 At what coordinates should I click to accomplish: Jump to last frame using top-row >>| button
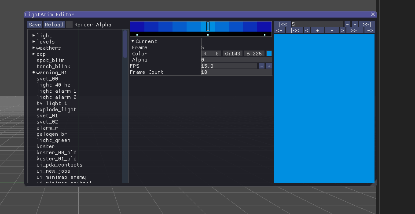(366, 24)
